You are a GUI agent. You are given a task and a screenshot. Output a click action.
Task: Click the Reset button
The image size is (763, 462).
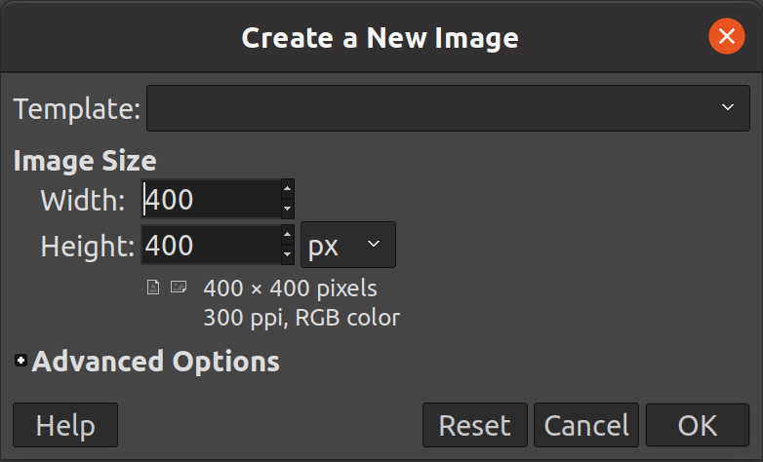tap(475, 425)
